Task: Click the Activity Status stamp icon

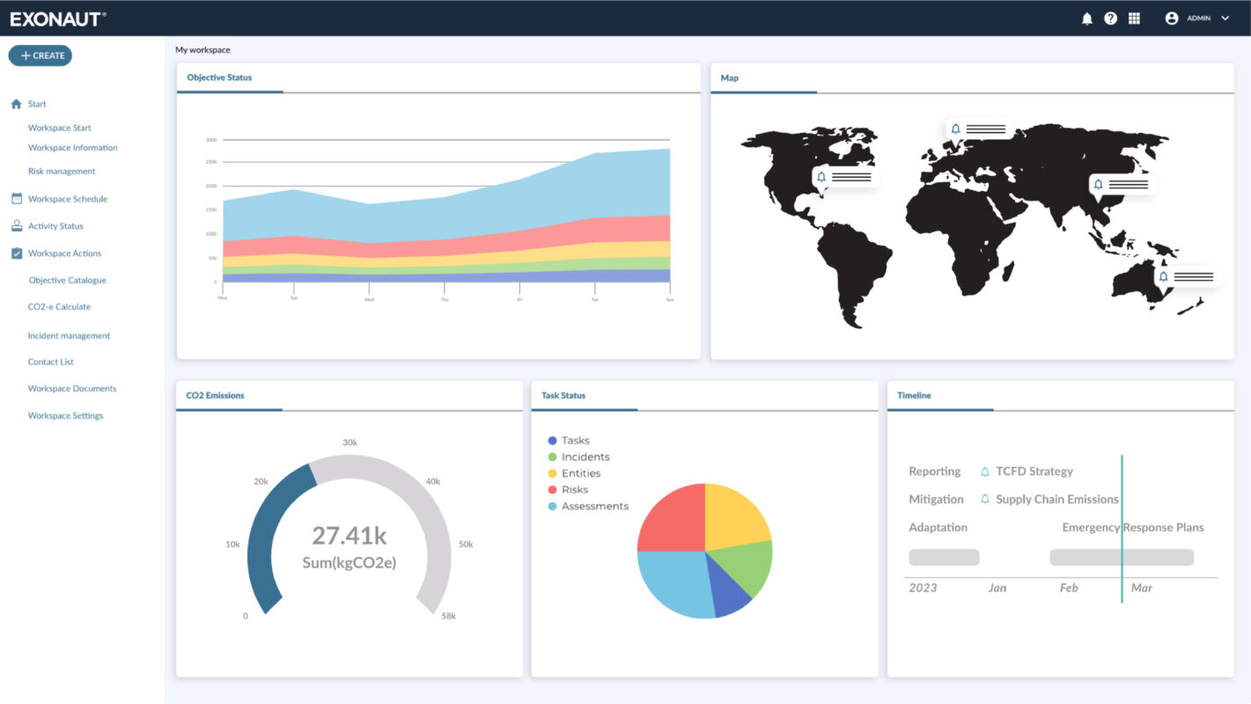Action: (16, 226)
